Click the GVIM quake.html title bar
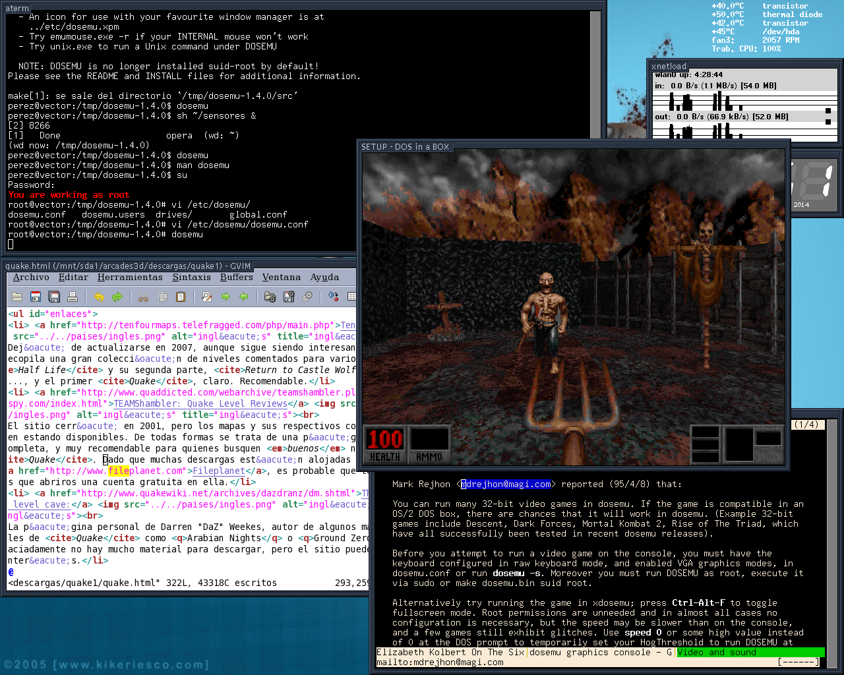 128,266
